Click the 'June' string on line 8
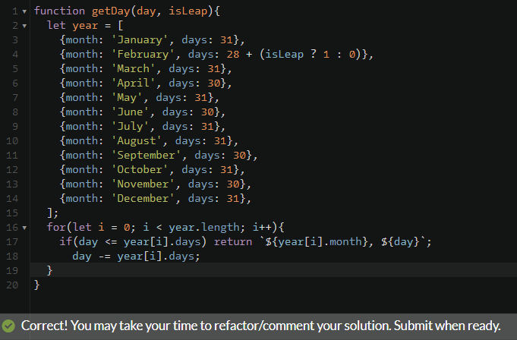517x340 pixels. (x=131, y=112)
